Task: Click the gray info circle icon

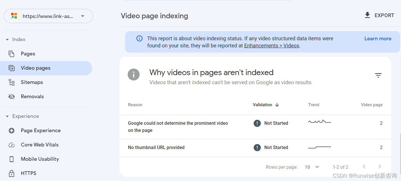Action: [x=134, y=75]
